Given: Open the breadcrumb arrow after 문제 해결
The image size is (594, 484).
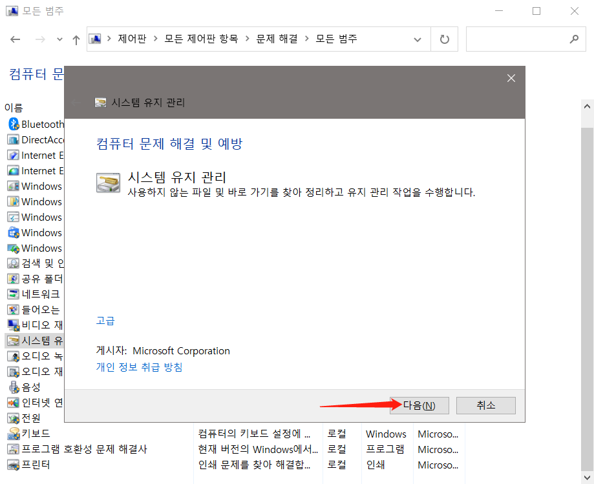Looking at the screenshot, I should click(x=306, y=39).
